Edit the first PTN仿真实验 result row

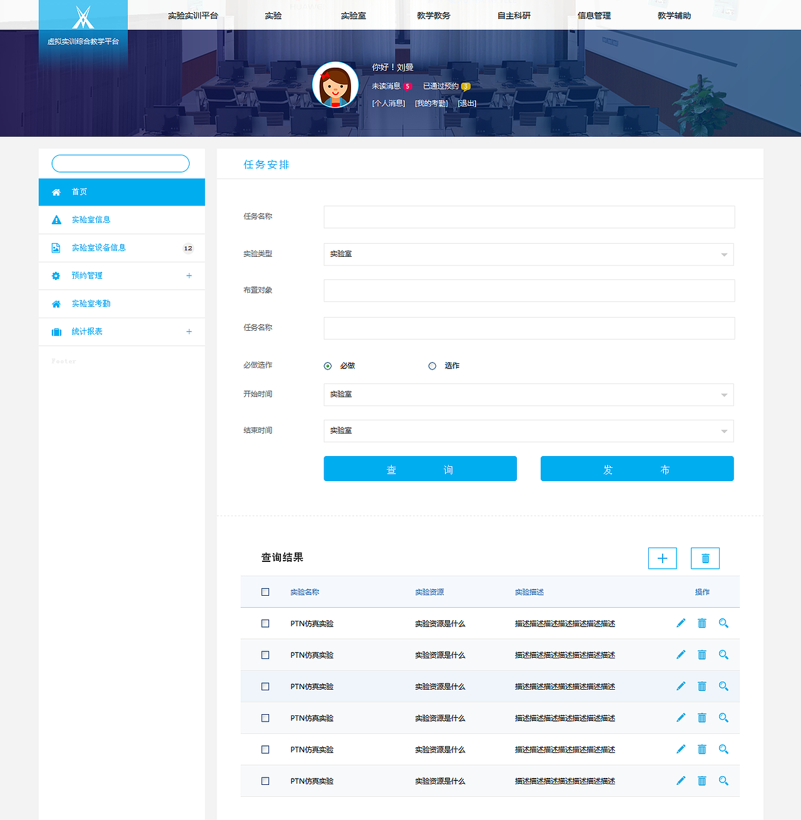click(x=681, y=623)
